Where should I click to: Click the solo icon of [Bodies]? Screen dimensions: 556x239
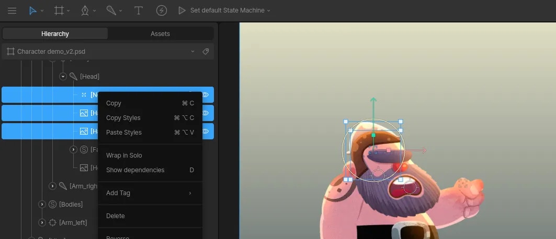52,205
